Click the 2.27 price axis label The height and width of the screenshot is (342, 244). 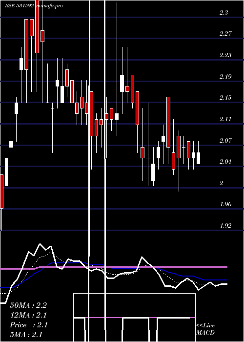225,34
